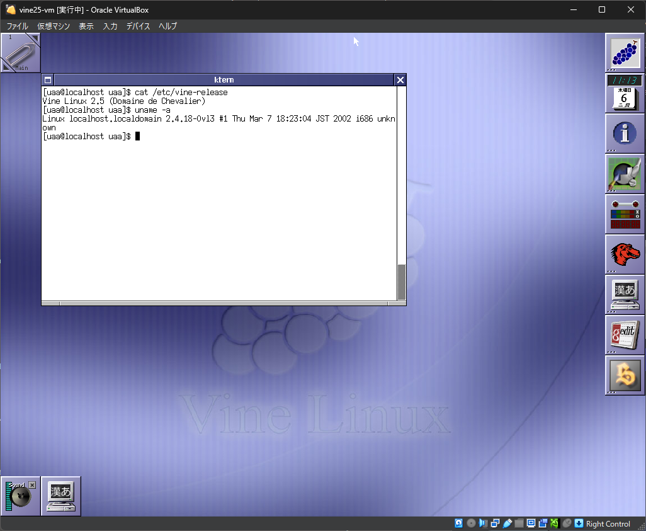Viewport: 646px width, 531px height.
Task: Open the Mozilla red dinosaur icon
Action: tap(625, 254)
